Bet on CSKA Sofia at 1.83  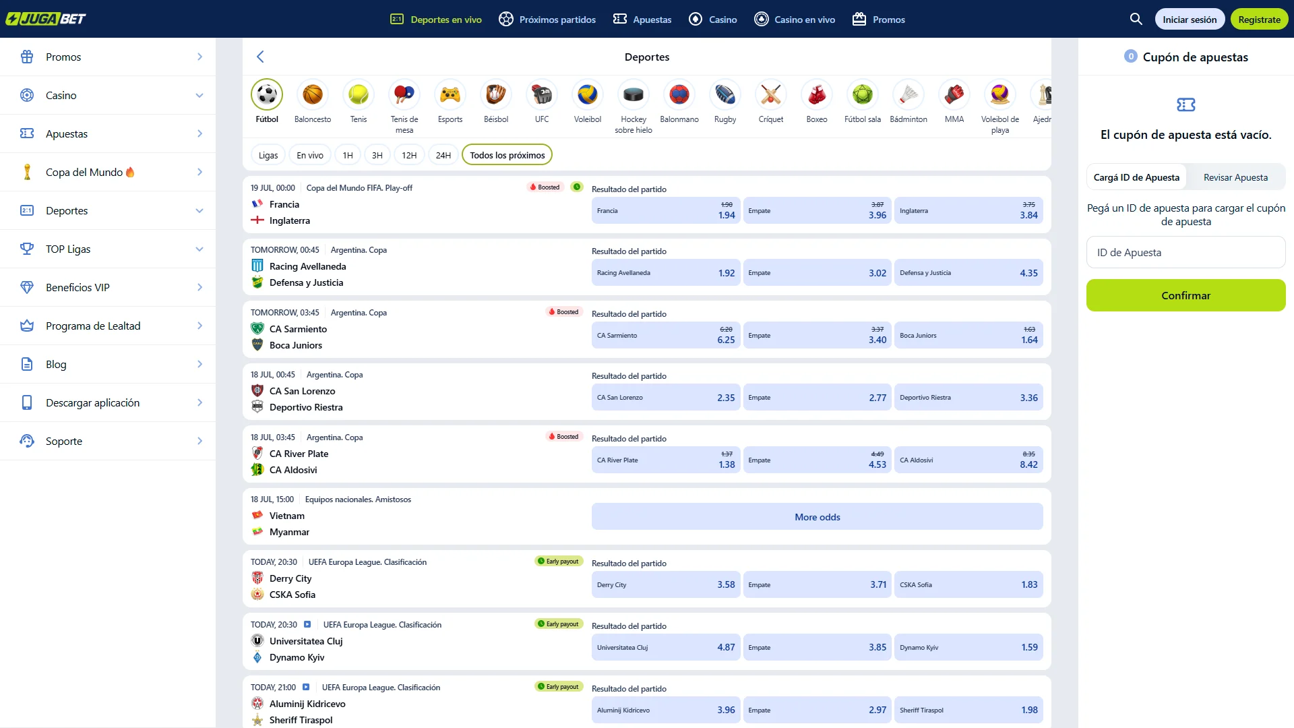pos(968,584)
